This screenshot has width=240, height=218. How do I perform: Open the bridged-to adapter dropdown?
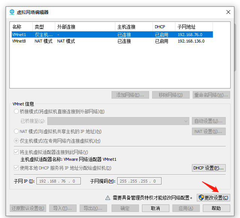tap(118, 121)
